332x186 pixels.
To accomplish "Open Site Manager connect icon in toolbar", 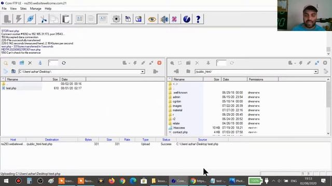I will click(x=7, y=19).
